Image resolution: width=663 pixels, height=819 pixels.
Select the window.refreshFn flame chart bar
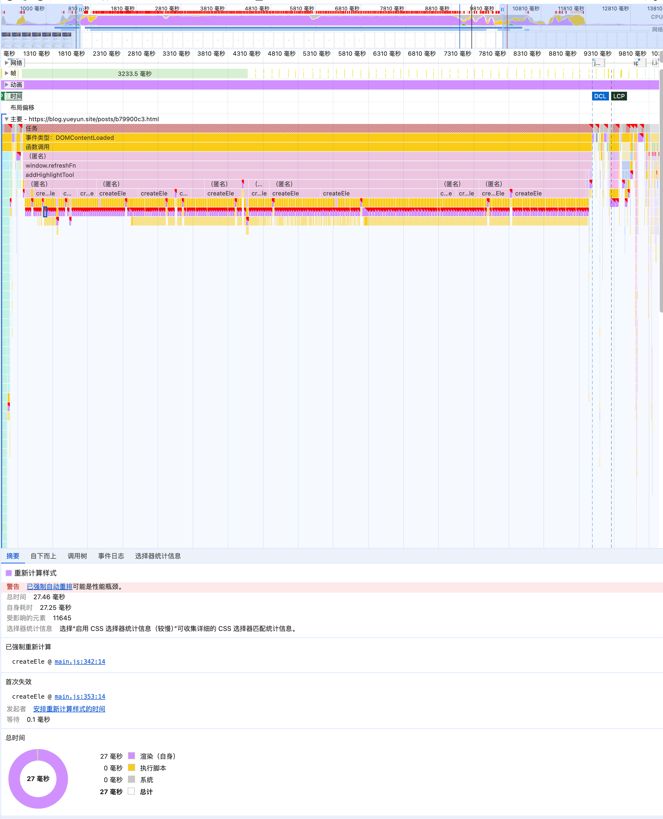(x=50, y=165)
